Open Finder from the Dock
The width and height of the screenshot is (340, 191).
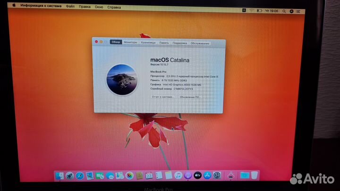click(x=59, y=176)
